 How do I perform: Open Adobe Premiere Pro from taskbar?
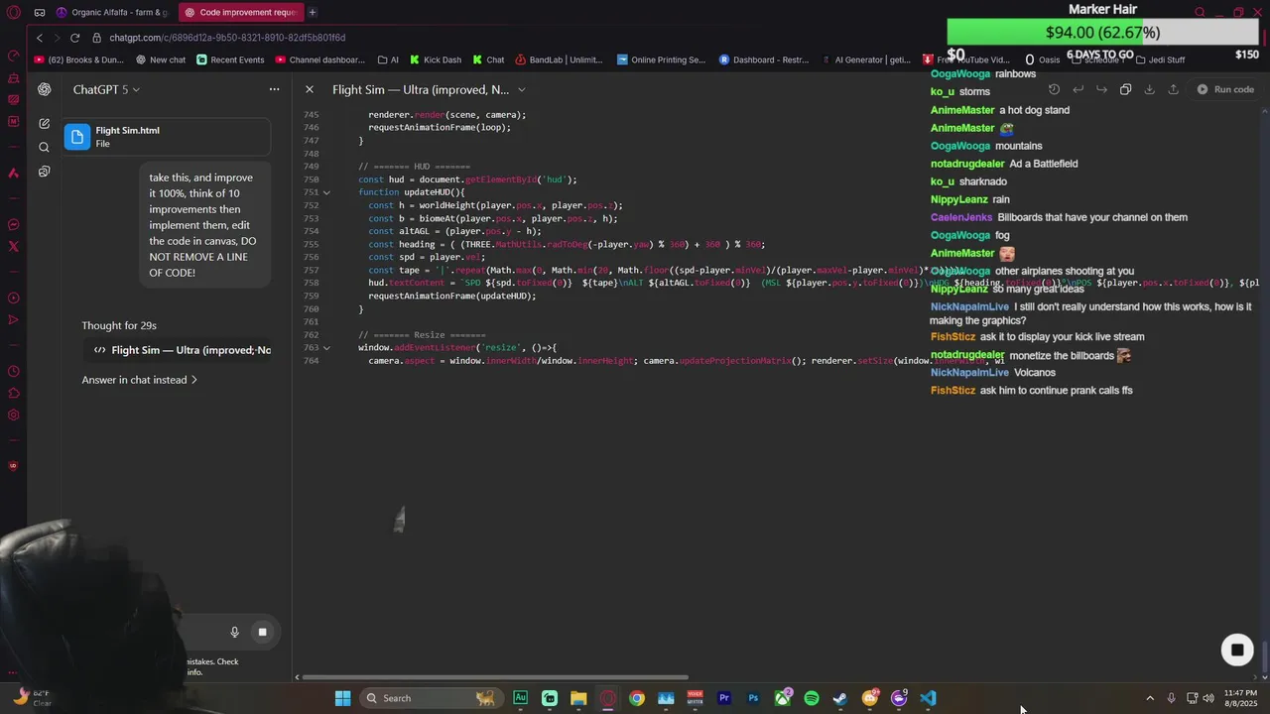click(x=724, y=698)
